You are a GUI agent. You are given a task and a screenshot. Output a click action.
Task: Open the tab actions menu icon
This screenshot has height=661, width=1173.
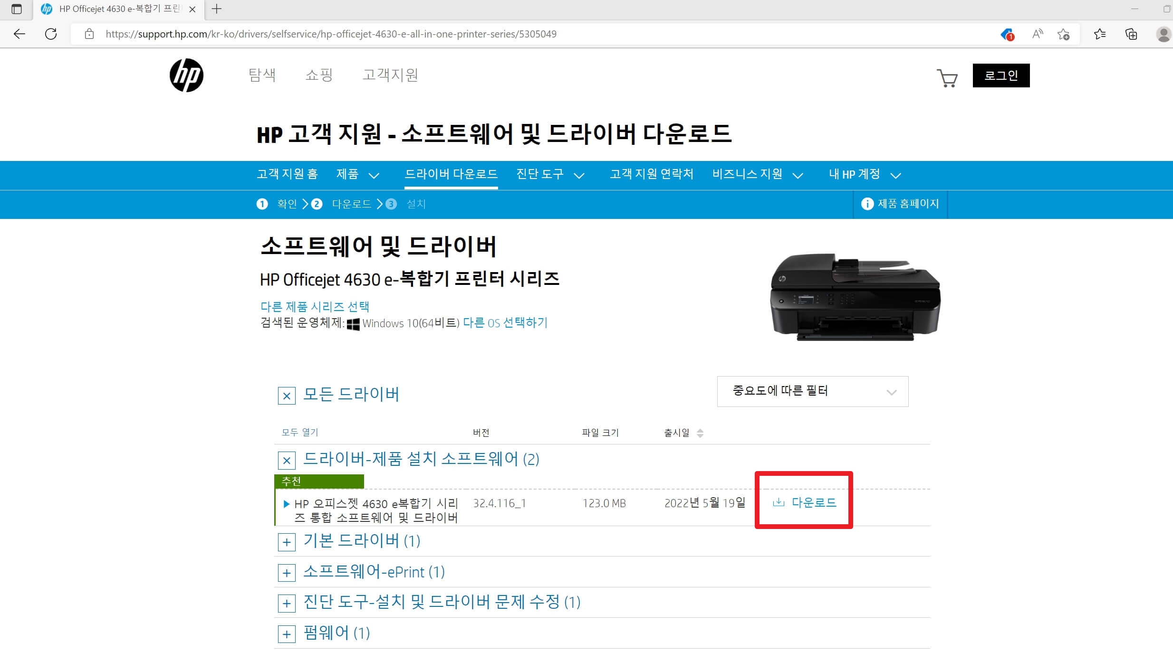pos(16,9)
